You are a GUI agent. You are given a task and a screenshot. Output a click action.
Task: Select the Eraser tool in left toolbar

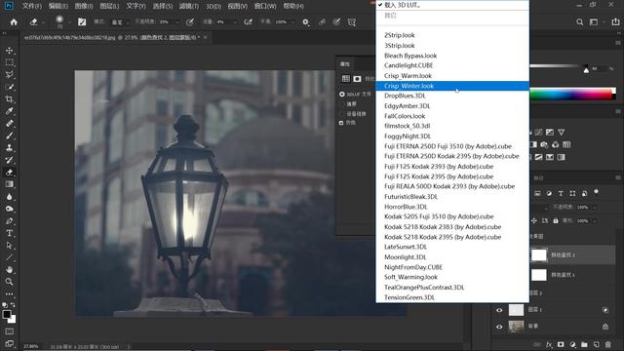[x=9, y=173]
